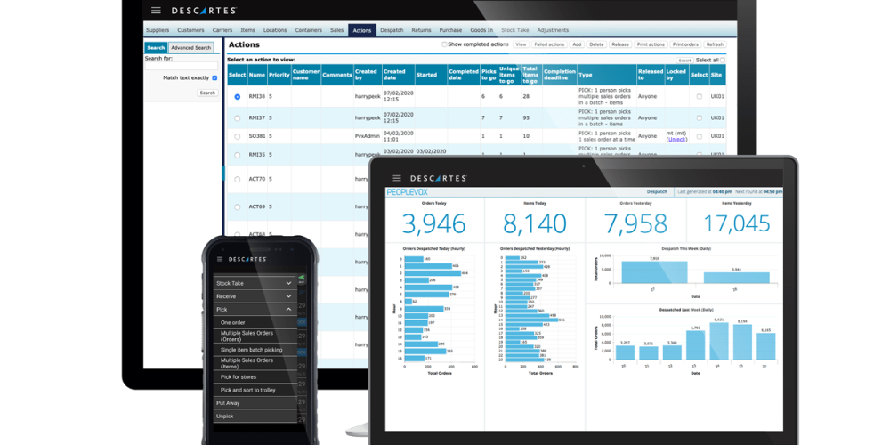
Task: Expand the Receive section chevron on phone
Action: [x=288, y=296]
